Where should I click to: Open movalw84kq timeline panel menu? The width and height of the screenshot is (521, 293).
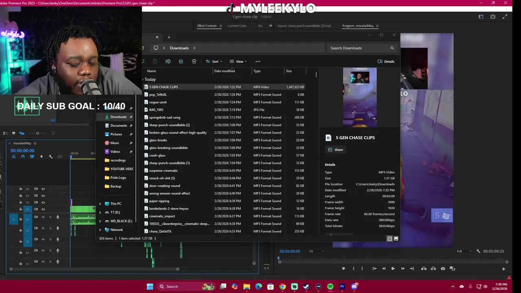[35, 143]
